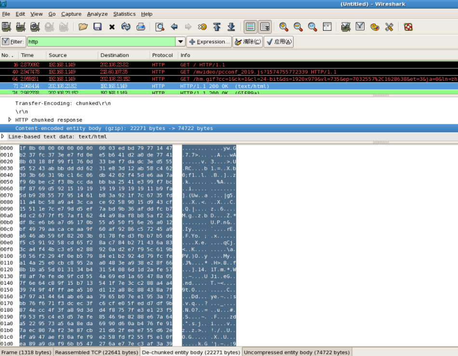Open the Edit menu

coord(20,13)
